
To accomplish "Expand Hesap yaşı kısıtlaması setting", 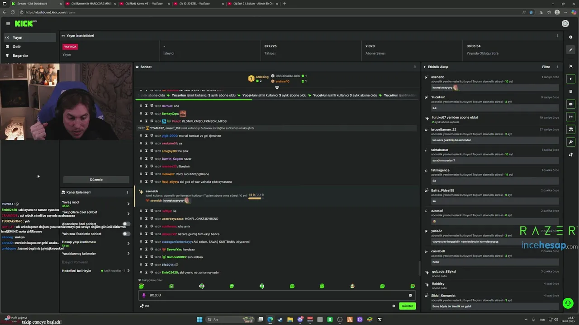I will (x=128, y=243).
